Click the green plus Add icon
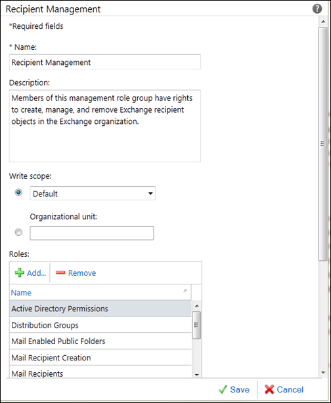The height and width of the screenshot is (403, 331). click(x=19, y=273)
